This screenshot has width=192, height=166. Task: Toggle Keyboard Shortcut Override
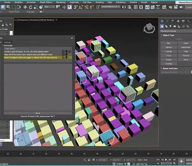click(x=70, y=7)
